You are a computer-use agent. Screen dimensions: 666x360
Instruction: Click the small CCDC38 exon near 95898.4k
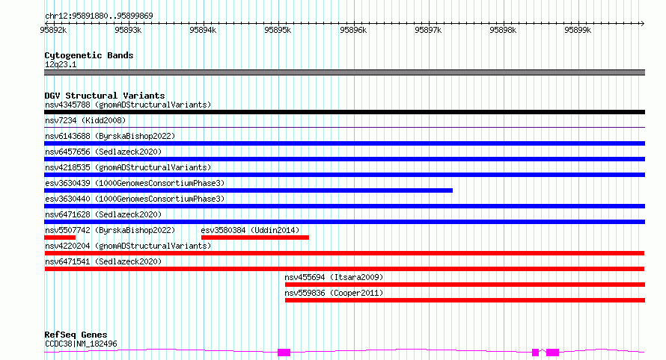coord(536,353)
